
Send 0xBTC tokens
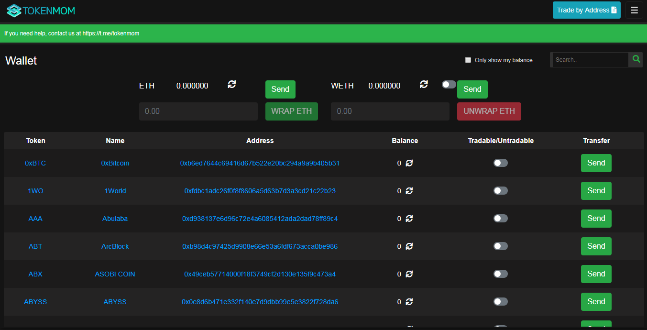click(x=596, y=163)
